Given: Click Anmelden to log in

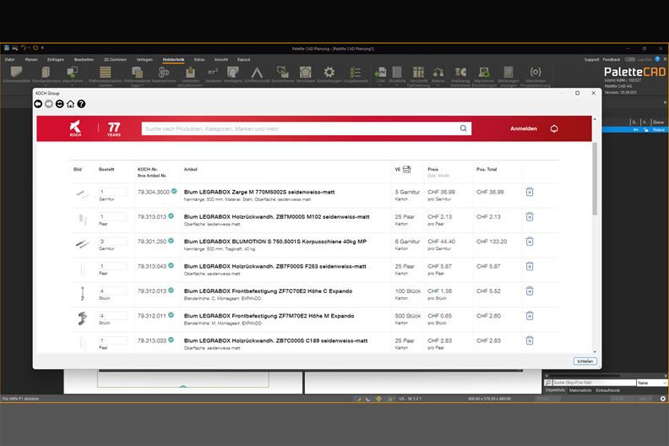Looking at the screenshot, I should [x=524, y=128].
